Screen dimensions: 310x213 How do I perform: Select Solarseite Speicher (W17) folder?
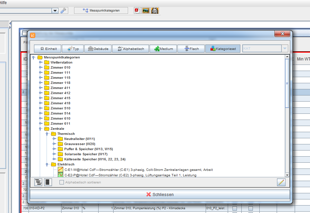pyautogui.click(x=86, y=154)
